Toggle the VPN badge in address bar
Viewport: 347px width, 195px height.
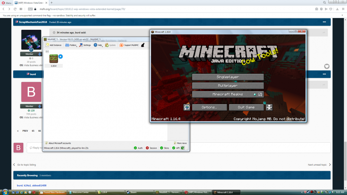[x=30, y=9]
